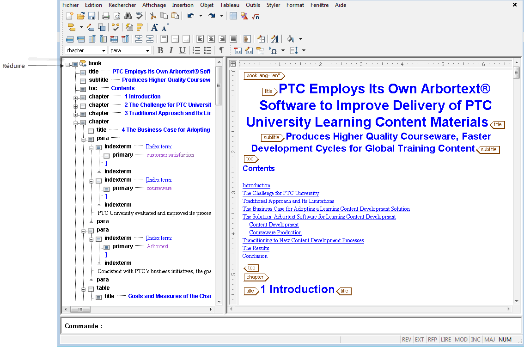Increase font size with the large A icon

pyautogui.click(x=154, y=27)
